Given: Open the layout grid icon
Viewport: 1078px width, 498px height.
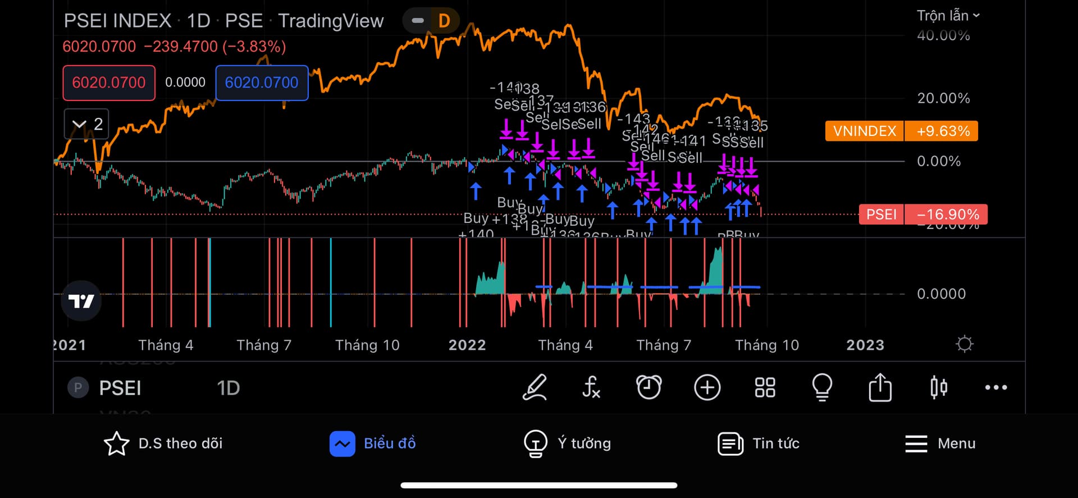Looking at the screenshot, I should [765, 387].
